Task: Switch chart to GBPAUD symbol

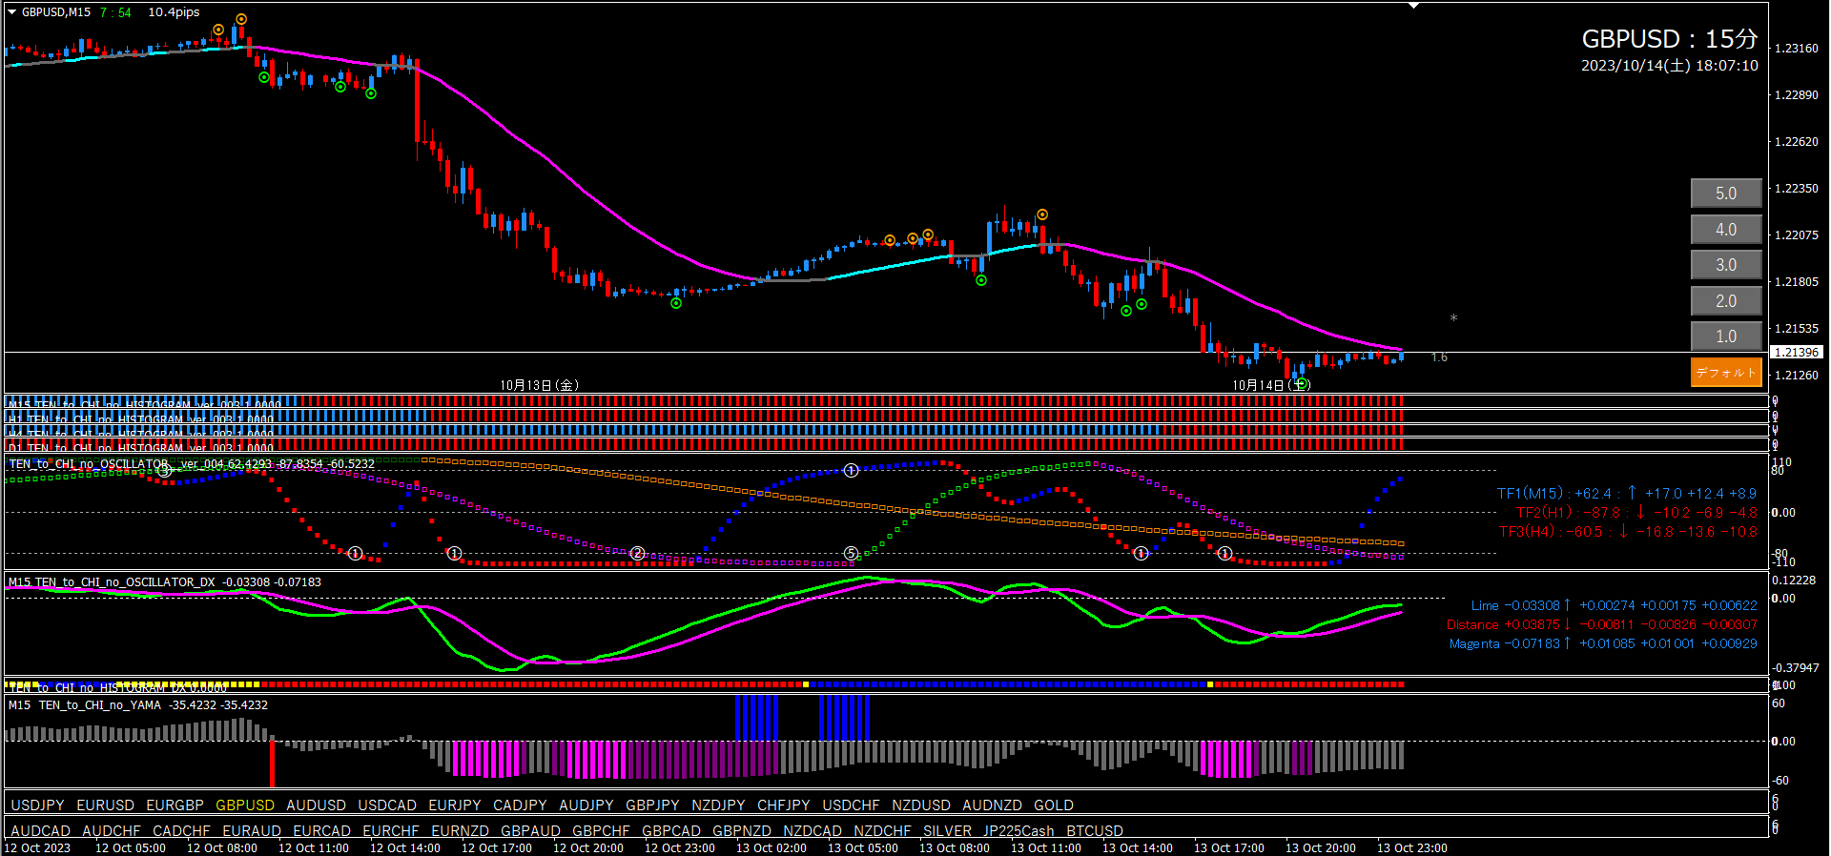Action: coord(531,831)
